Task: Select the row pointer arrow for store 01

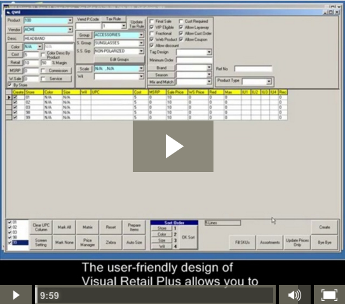Action: [9, 97]
